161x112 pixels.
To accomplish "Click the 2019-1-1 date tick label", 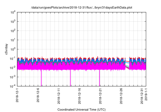I will tap(146, 94).
